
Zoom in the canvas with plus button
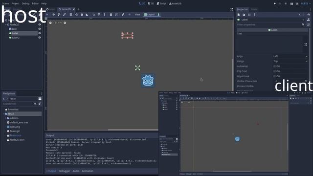click(65, 23)
